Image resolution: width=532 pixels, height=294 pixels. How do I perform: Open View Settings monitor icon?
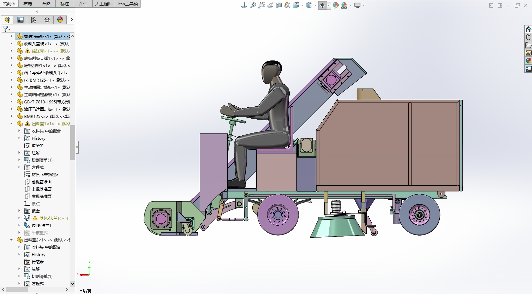pyautogui.click(x=357, y=5)
